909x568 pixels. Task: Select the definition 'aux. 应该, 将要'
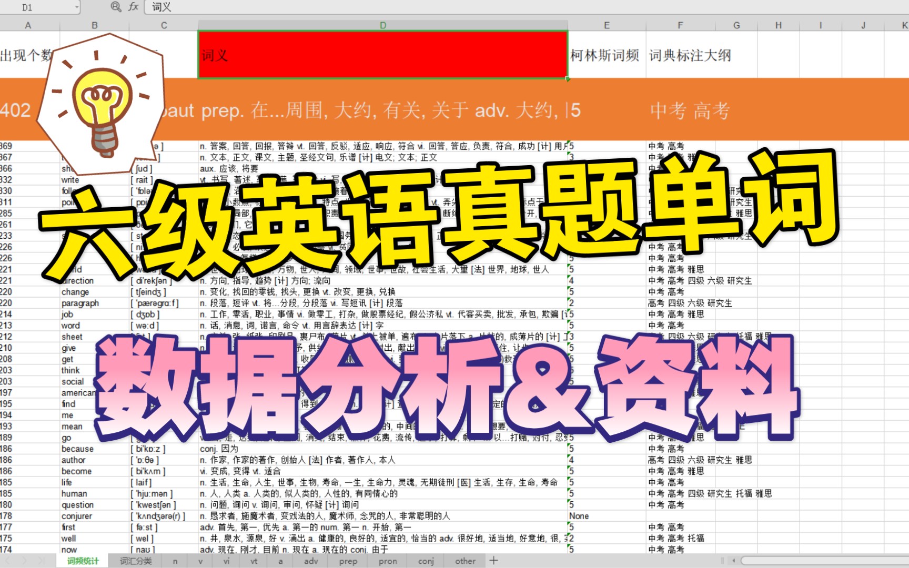click(383, 169)
